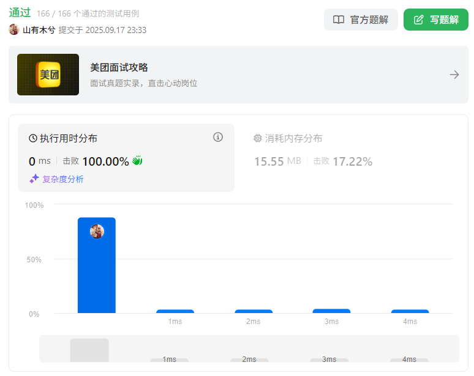The height and width of the screenshot is (376, 474).
Task: Open 复杂度分析 complexity analysis link
Action: click(63, 179)
